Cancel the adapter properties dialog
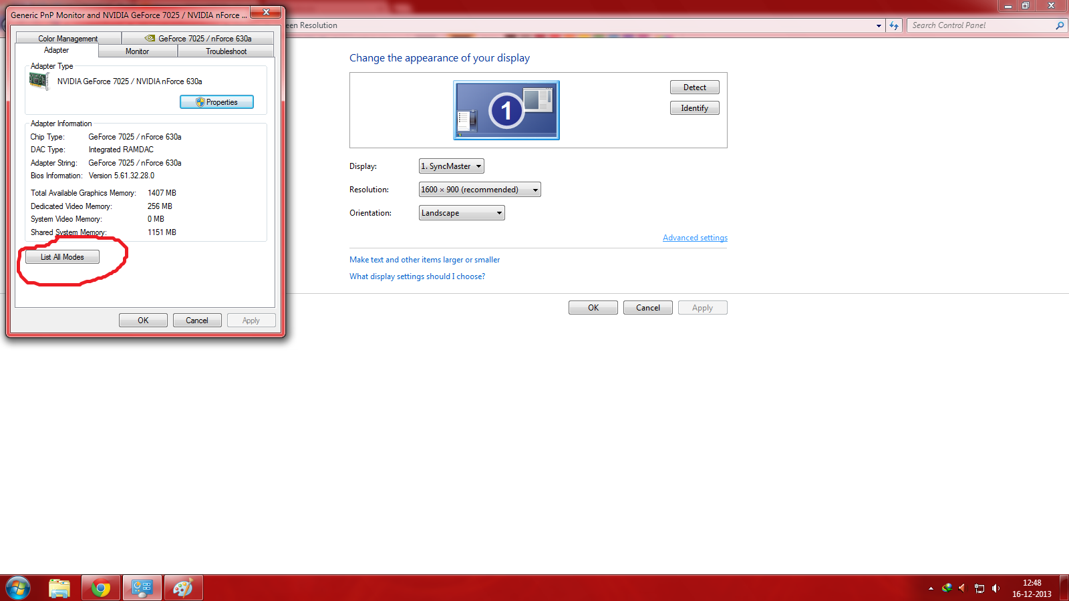1069x601 pixels. point(197,321)
